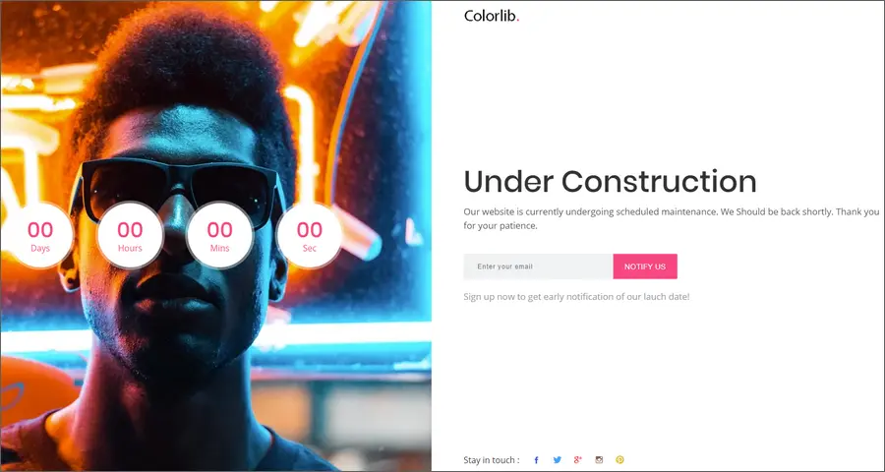Select the Days countdown circle

[x=40, y=235]
